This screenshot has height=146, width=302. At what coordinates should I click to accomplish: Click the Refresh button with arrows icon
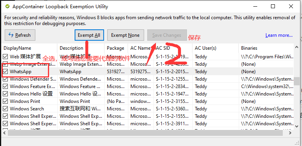(x=20, y=35)
